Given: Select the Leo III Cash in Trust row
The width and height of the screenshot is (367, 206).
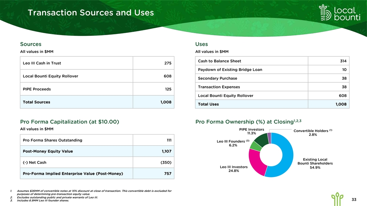Looking at the screenshot, I should point(97,63).
